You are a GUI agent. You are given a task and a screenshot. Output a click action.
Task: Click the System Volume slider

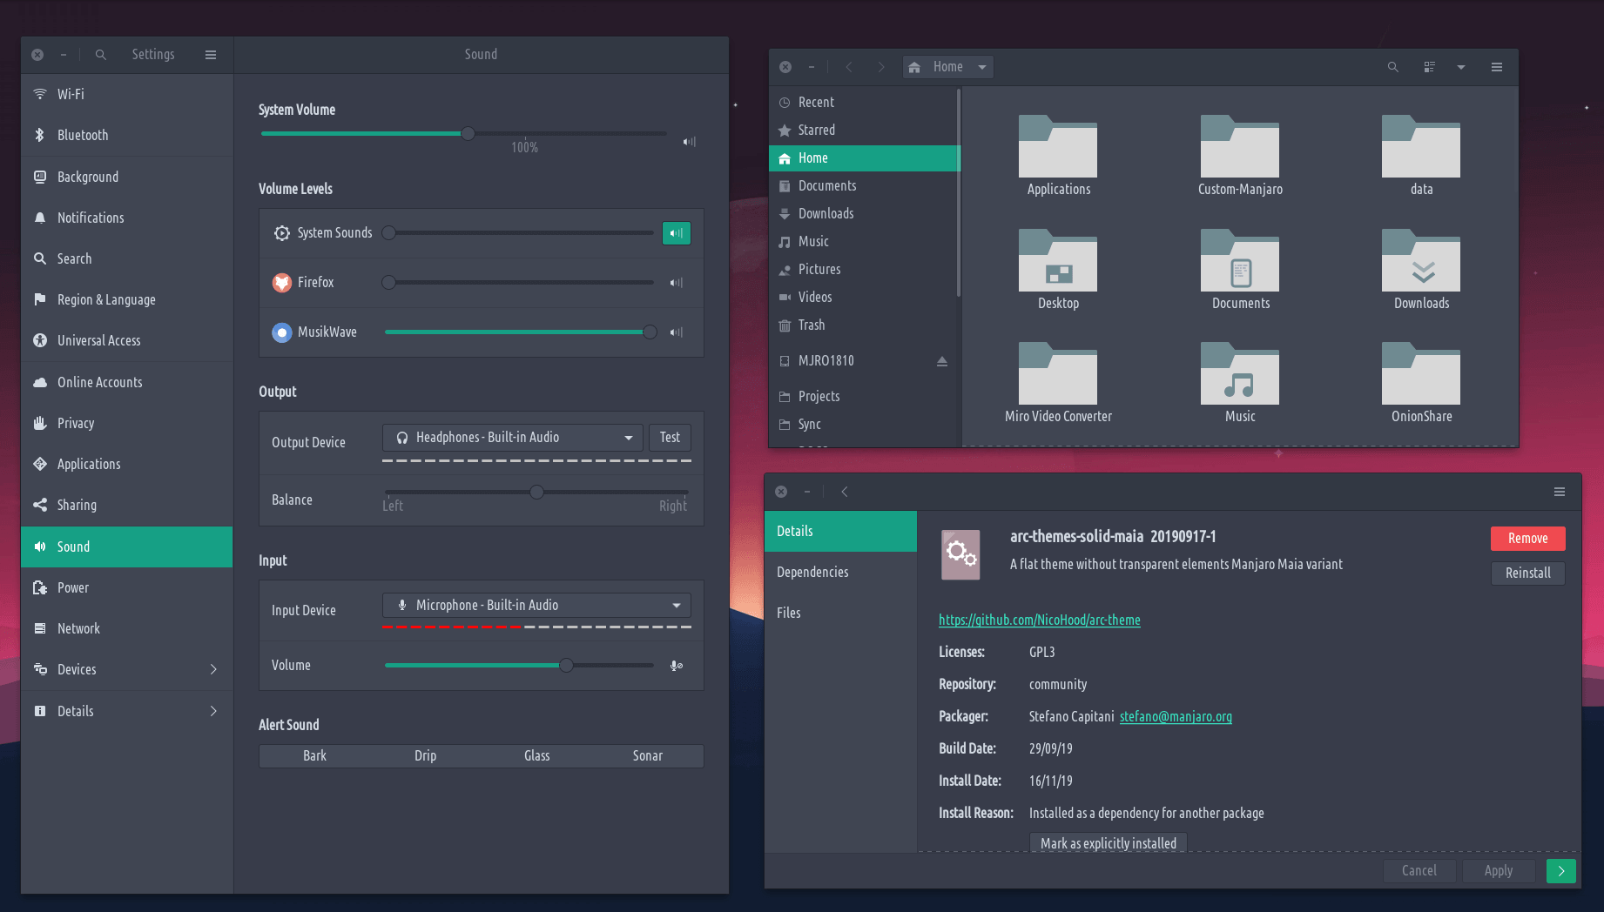(468, 134)
